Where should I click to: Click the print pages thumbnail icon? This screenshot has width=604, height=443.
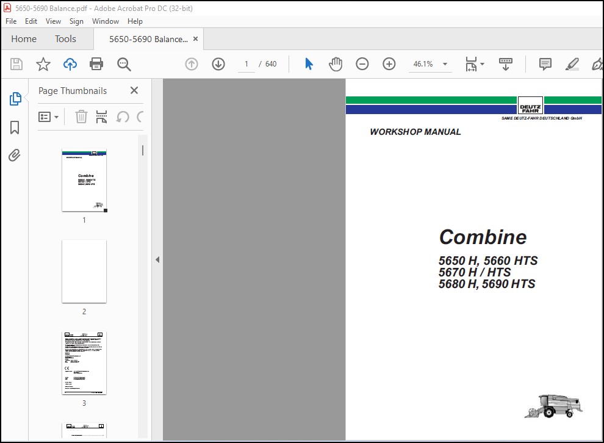(x=101, y=117)
